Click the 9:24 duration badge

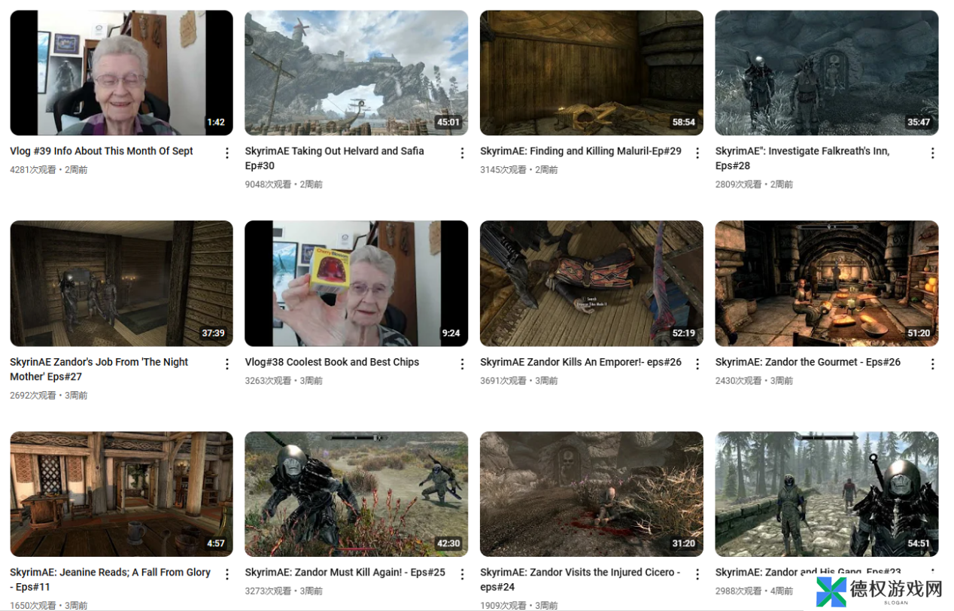(451, 333)
